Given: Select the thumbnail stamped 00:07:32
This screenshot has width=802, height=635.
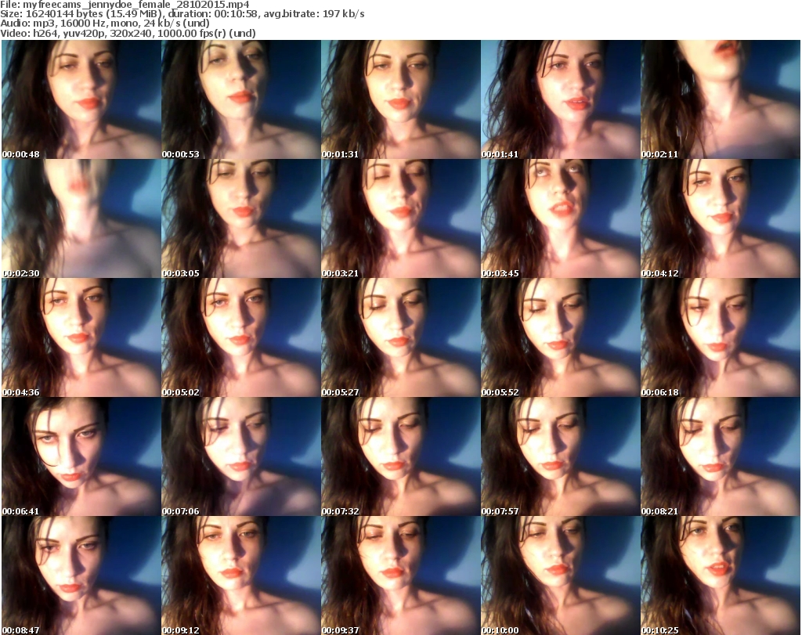Looking at the screenshot, I should [400, 456].
